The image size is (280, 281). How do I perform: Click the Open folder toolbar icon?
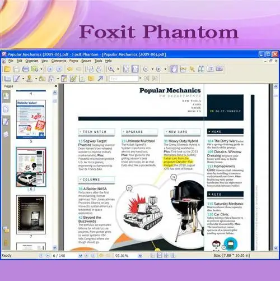7,69
